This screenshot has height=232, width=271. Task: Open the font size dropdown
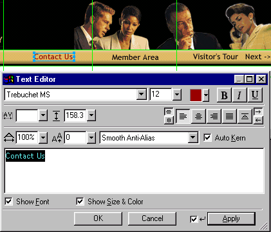(x=177, y=95)
